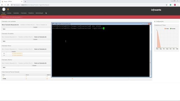Screen dimensions: 180x101
Task: Click TICKET# column header in Chamados com Lembrete
Action: tap(35, 27)
